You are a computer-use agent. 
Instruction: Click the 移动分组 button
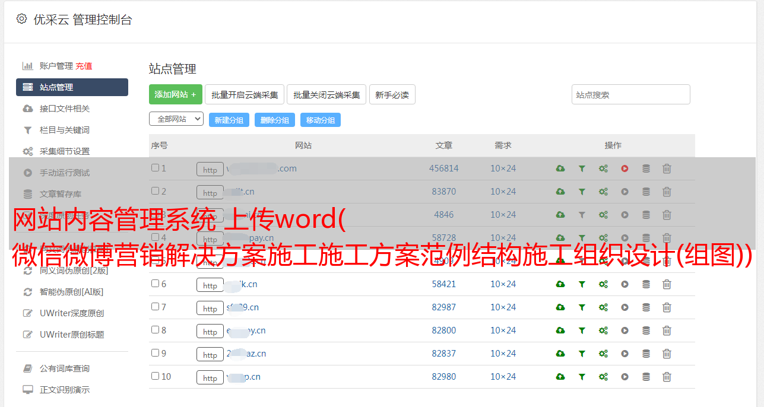[x=321, y=120]
